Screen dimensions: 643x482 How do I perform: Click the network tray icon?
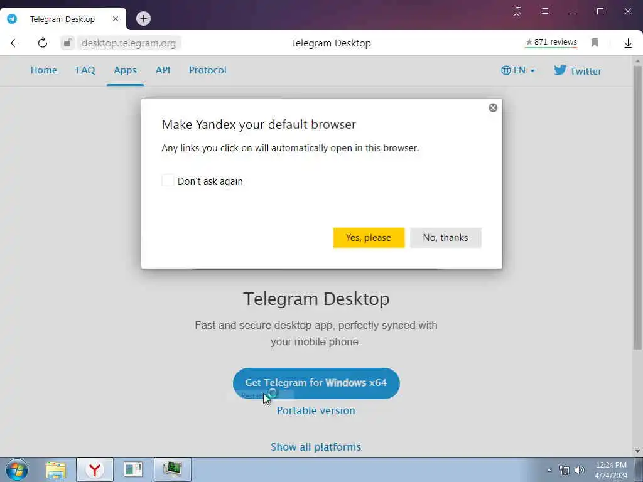point(565,470)
